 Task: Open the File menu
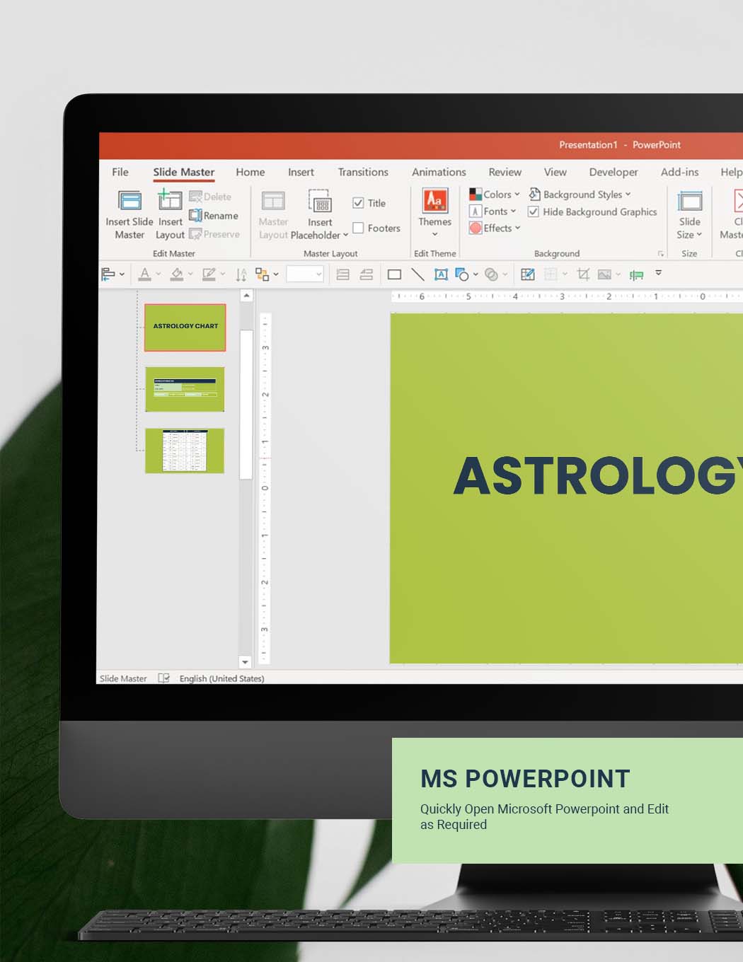(120, 172)
